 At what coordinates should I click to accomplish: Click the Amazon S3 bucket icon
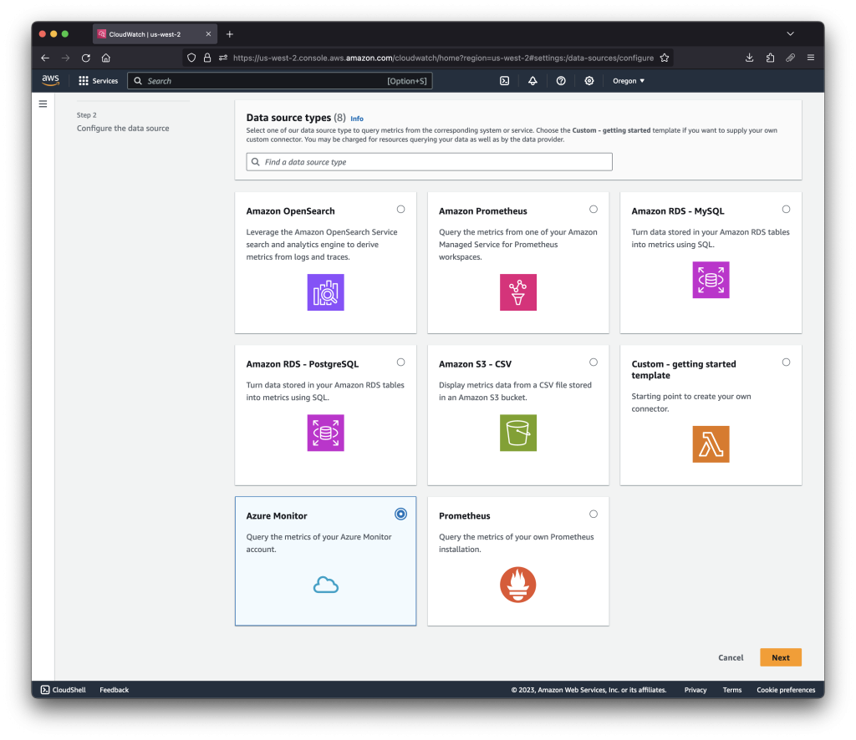pyautogui.click(x=517, y=433)
